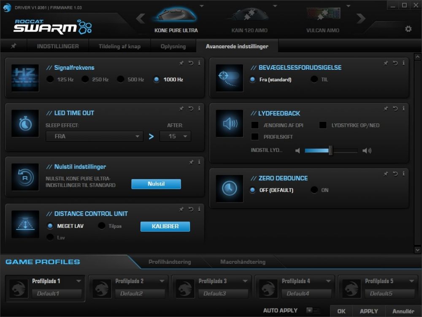Show info for ZERO DEBOUNCE
The height and width of the screenshot is (317, 422).
403,174
